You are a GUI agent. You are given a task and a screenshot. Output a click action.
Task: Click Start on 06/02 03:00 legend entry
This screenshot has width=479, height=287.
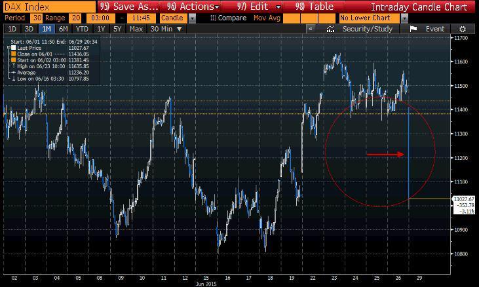click(41, 60)
